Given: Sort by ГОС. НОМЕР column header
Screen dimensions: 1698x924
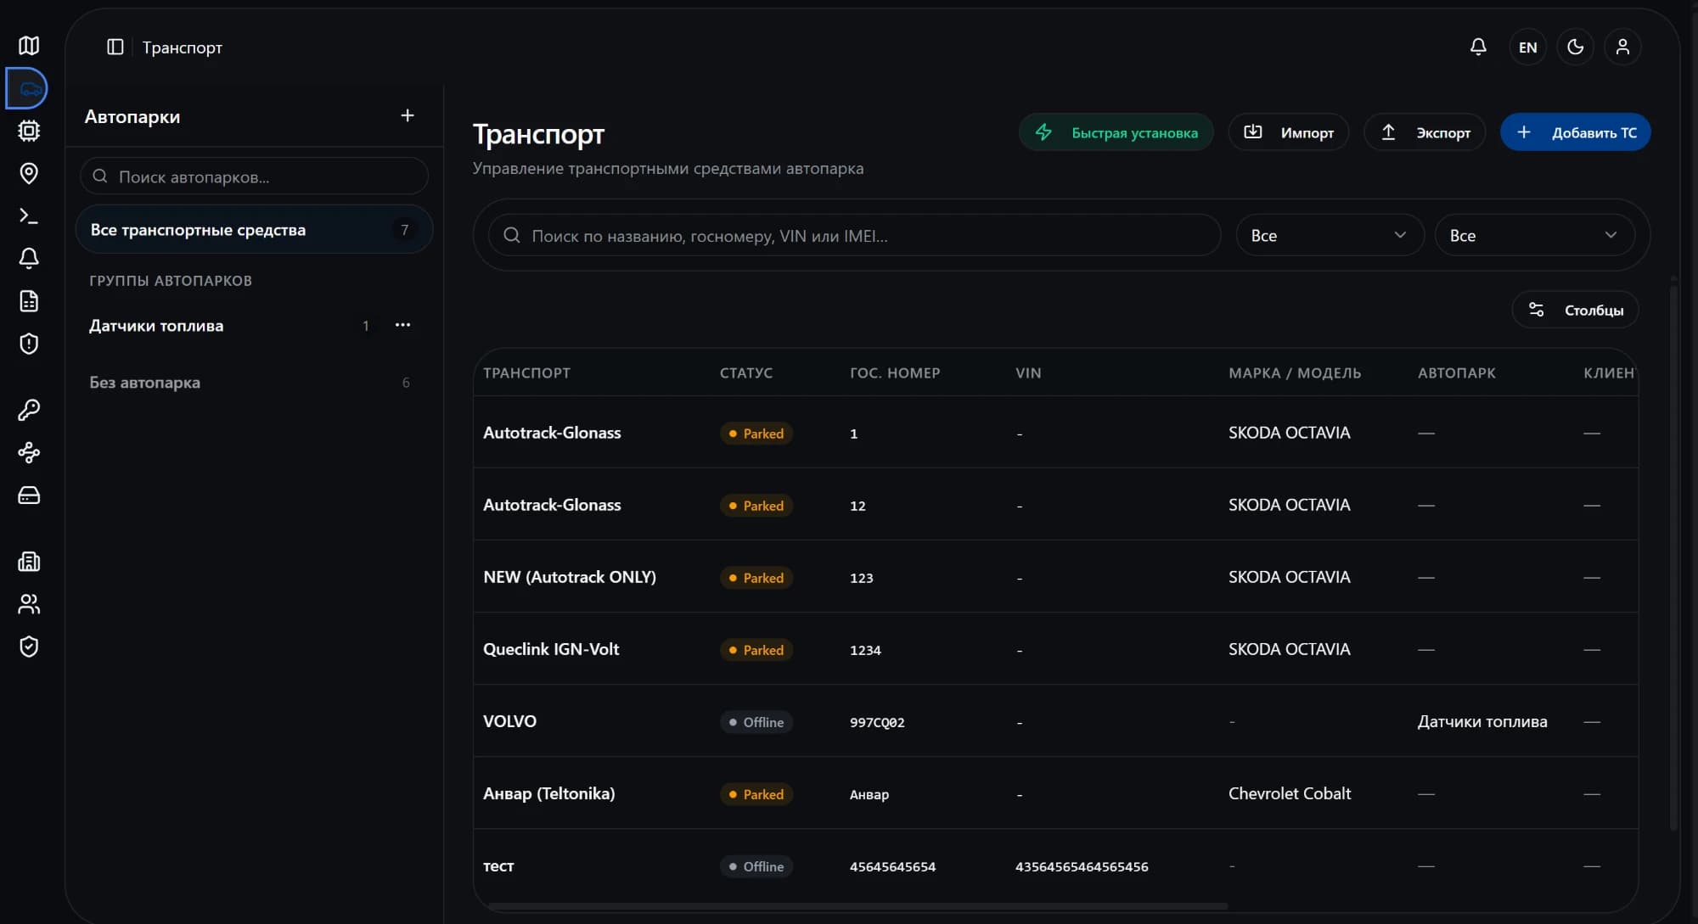Looking at the screenshot, I should pyautogui.click(x=895, y=372).
